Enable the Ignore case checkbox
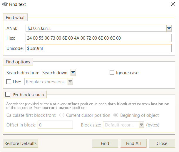The image size is (179, 152). pyautogui.click(x=112, y=72)
